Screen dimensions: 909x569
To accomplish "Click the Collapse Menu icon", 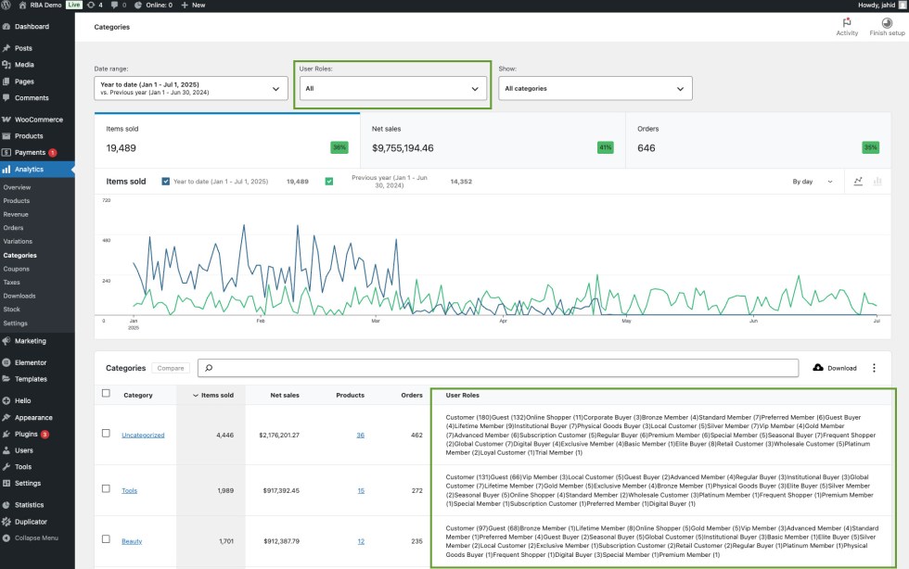I will [x=7, y=537].
